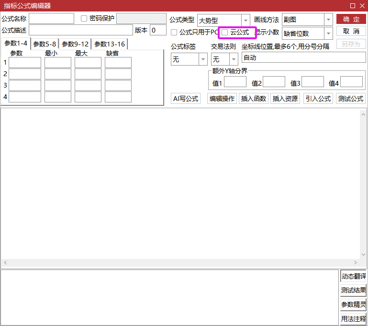Switch to the 参数5-8 tab
Image resolution: width=368 pixels, height=326 pixels.
(45, 44)
